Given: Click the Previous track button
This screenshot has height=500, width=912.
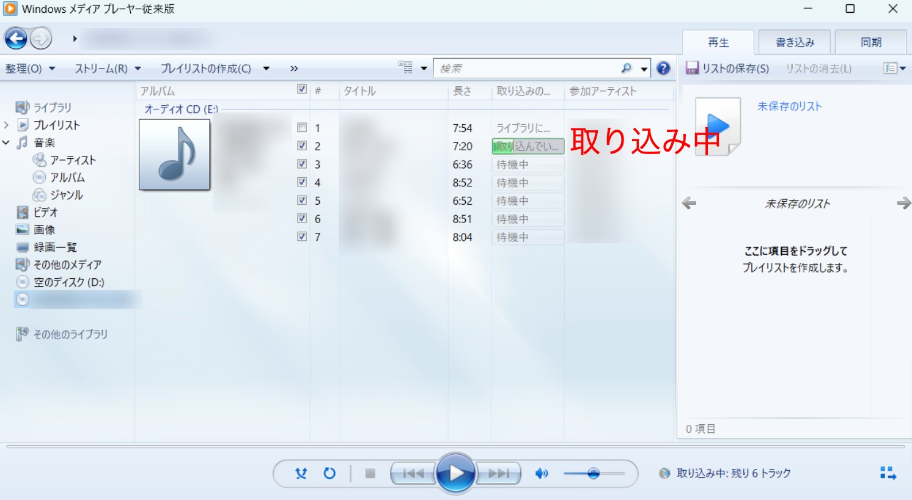Looking at the screenshot, I should point(414,473).
